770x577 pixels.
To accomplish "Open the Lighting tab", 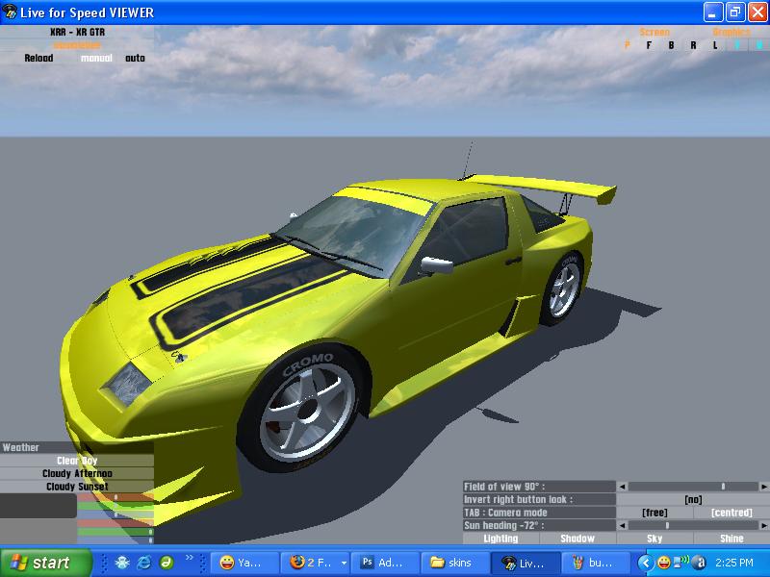I will pyautogui.click(x=500, y=539).
